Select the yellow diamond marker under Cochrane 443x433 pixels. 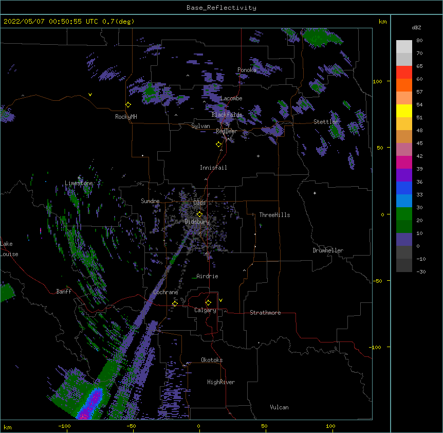[175, 304]
